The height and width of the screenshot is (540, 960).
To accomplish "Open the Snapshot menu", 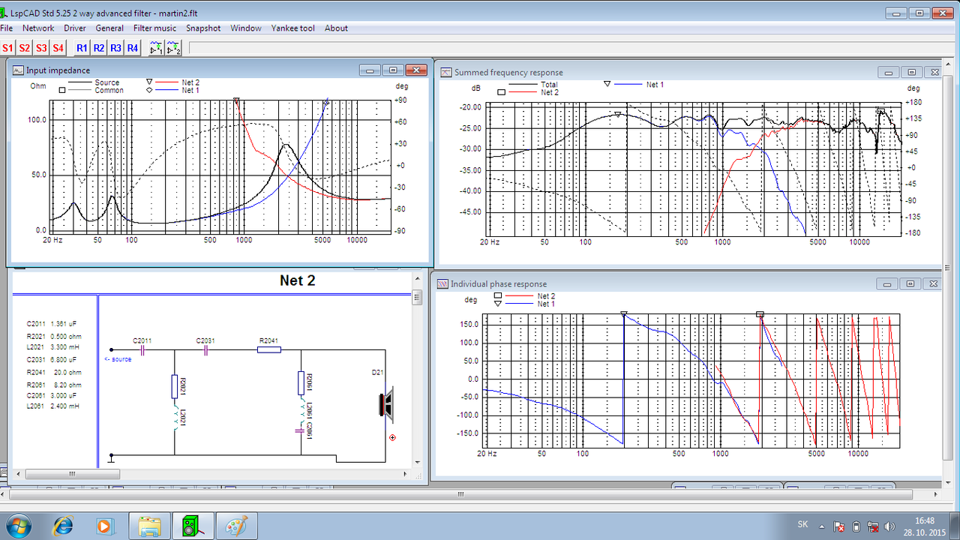I will click(203, 28).
